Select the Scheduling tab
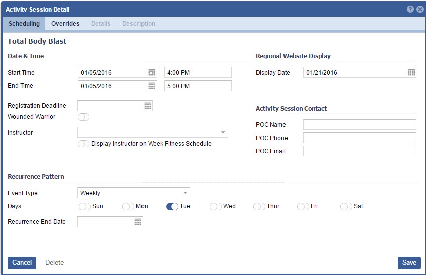The image size is (426, 275). (x=24, y=24)
